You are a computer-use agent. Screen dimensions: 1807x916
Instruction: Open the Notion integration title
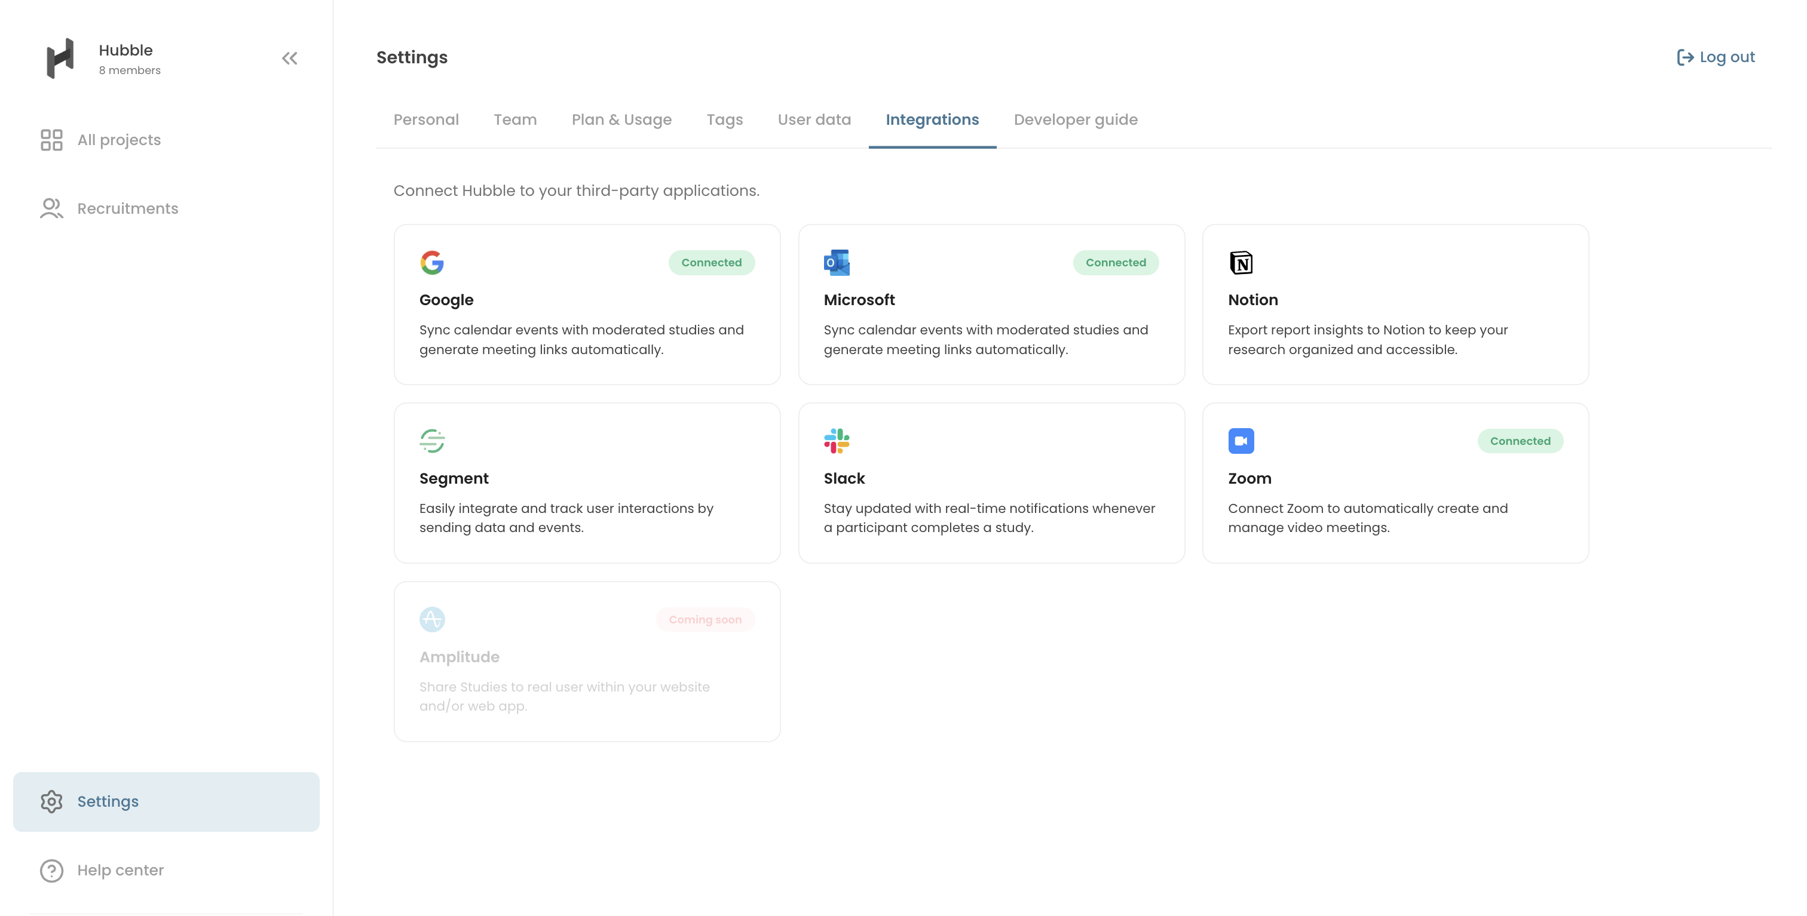pos(1253,300)
